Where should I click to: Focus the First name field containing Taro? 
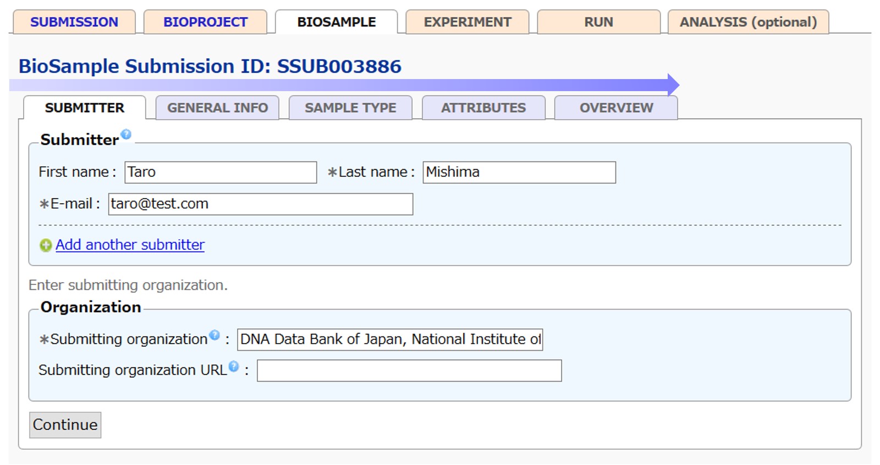coord(221,172)
